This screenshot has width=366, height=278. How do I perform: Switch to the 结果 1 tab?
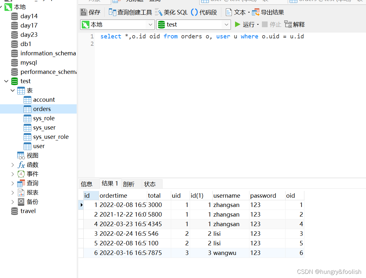pyautogui.click(x=110, y=184)
